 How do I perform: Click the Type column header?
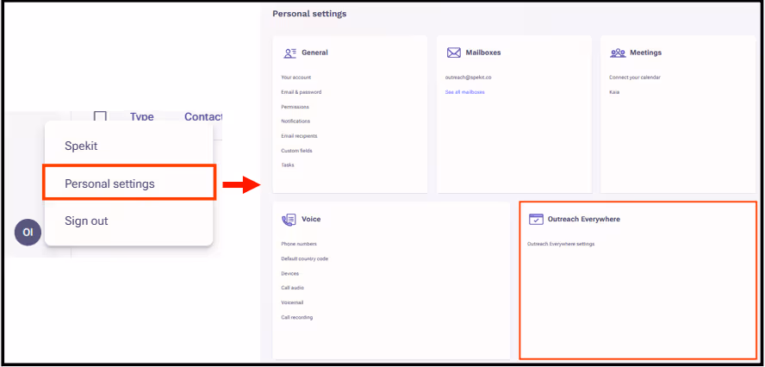coord(141,116)
